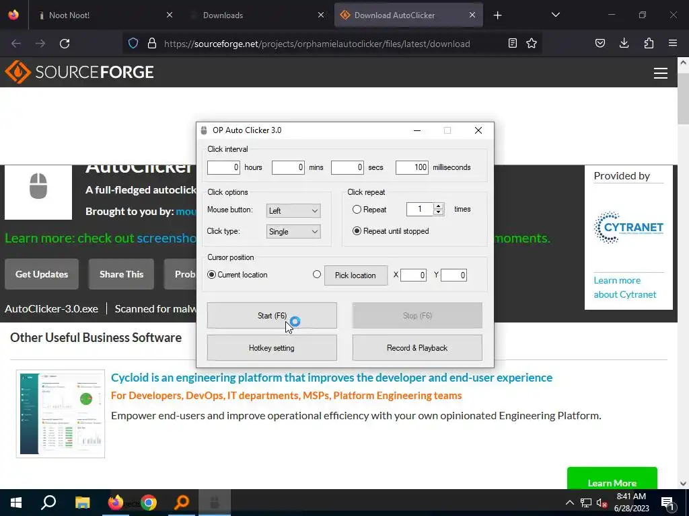Open Pocket save icon in toolbar
The height and width of the screenshot is (516, 689).
(x=600, y=44)
